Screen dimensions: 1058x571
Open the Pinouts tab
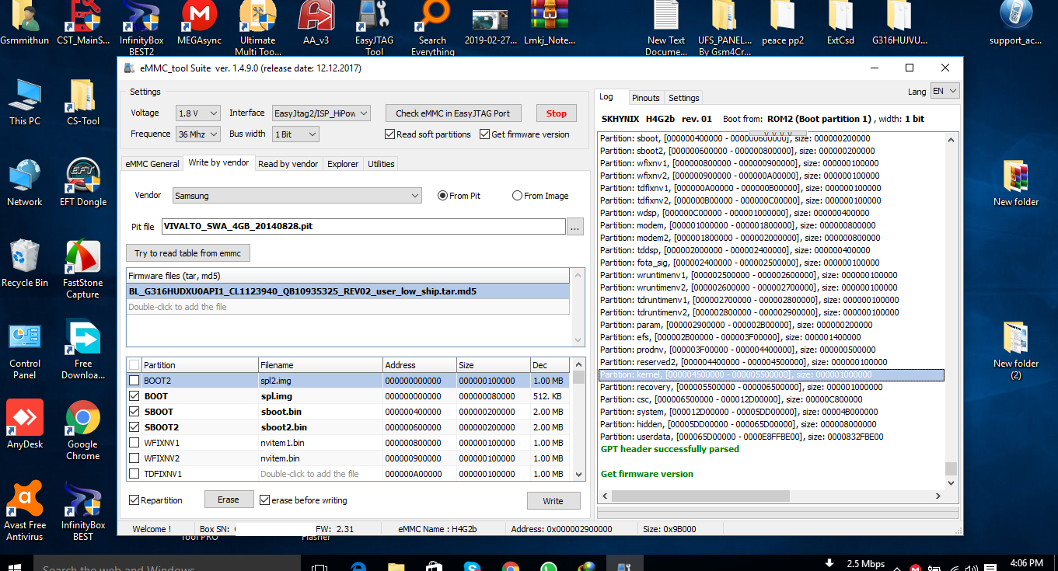645,98
